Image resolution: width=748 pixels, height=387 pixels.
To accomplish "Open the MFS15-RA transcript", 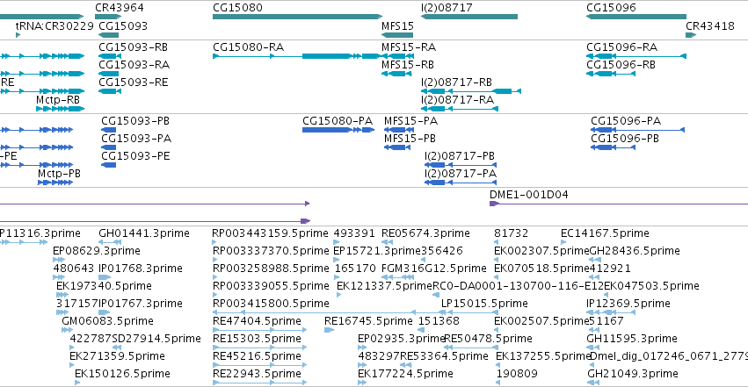I will pos(409,47).
